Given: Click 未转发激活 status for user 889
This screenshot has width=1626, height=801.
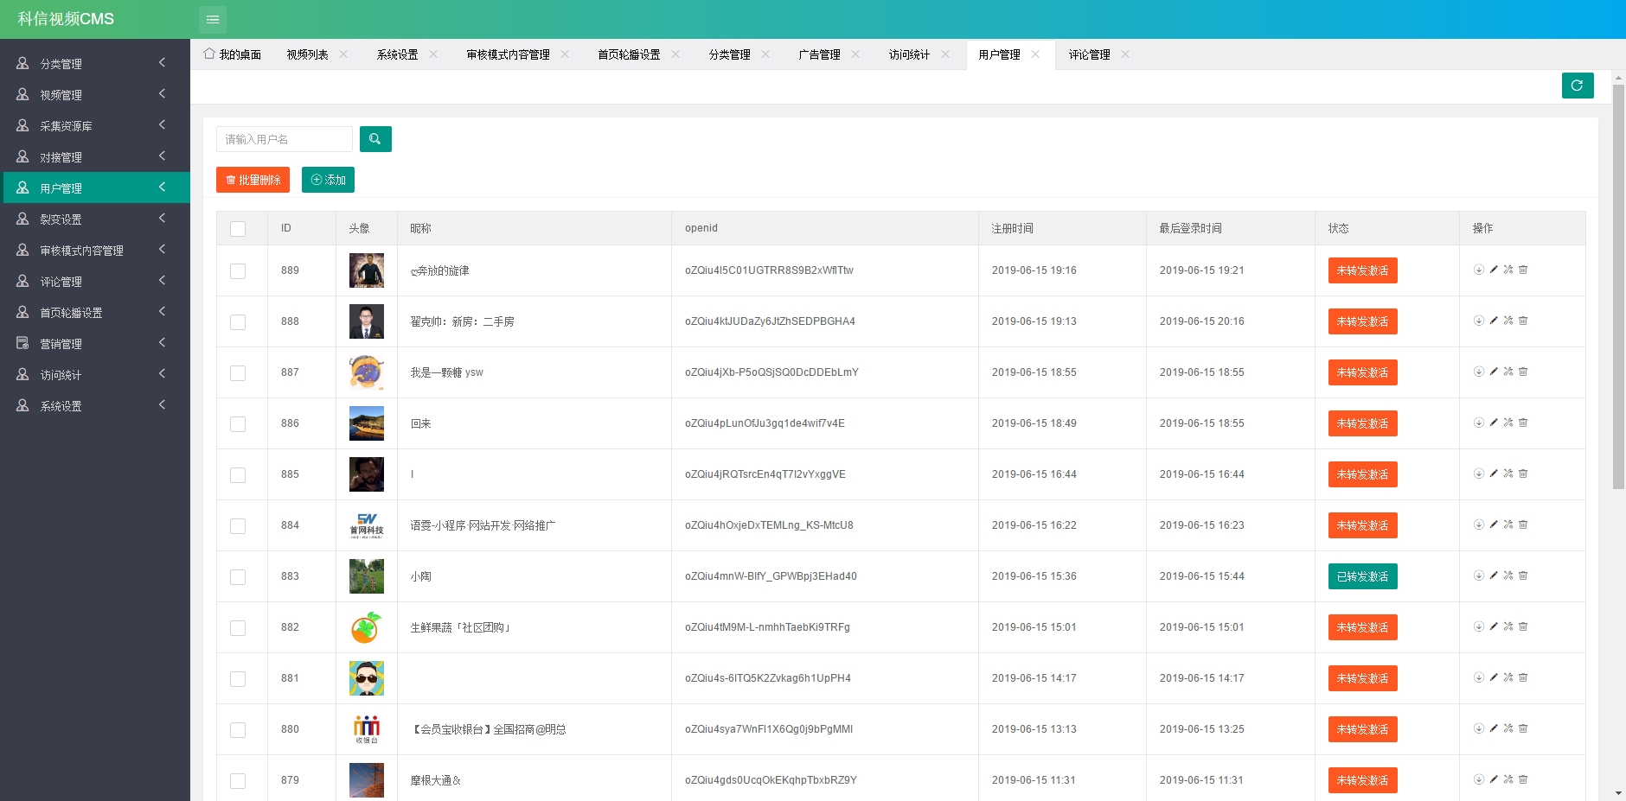Looking at the screenshot, I should click(x=1362, y=270).
